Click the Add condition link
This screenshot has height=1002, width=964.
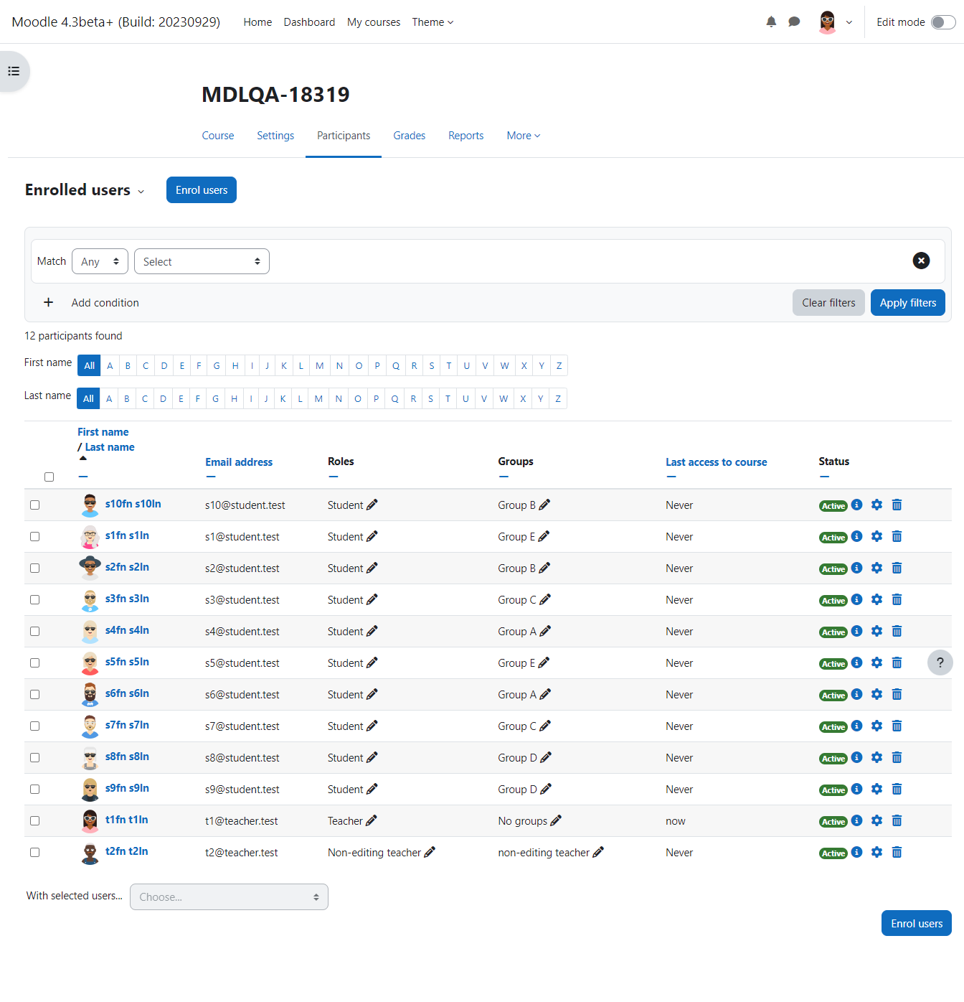[x=105, y=303]
